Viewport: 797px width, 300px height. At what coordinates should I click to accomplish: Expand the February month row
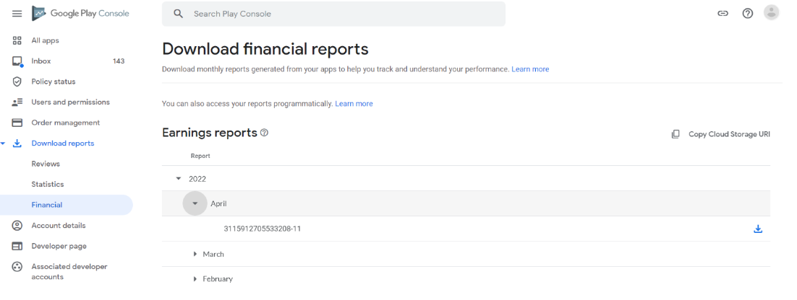tap(195, 278)
